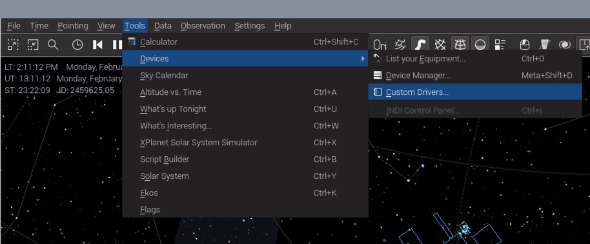Viewport: 590px width, 244px height.
Task: Toggle Milky Way display icon
Action: point(420,45)
